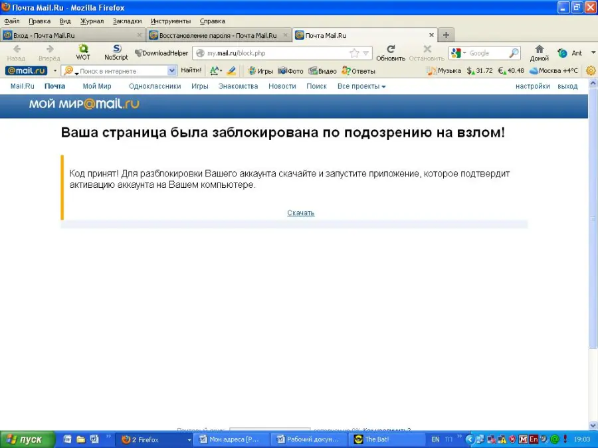Open the Рабочий докум... taskbar window
This screenshot has height=448, width=598.
click(310, 439)
